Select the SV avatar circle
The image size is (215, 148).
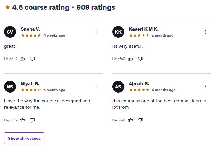click(10, 32)
